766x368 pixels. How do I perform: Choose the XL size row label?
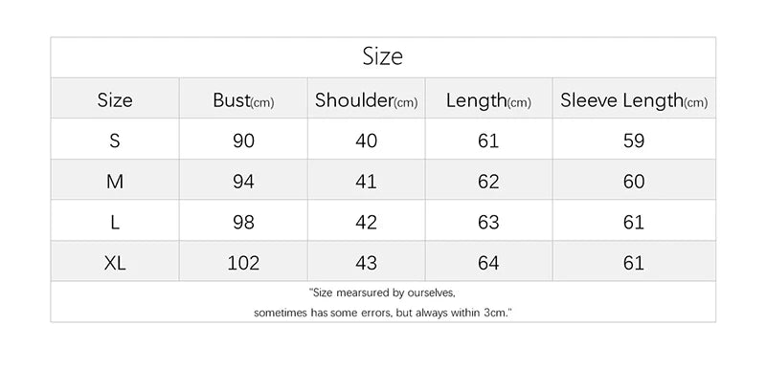(115, 264)
